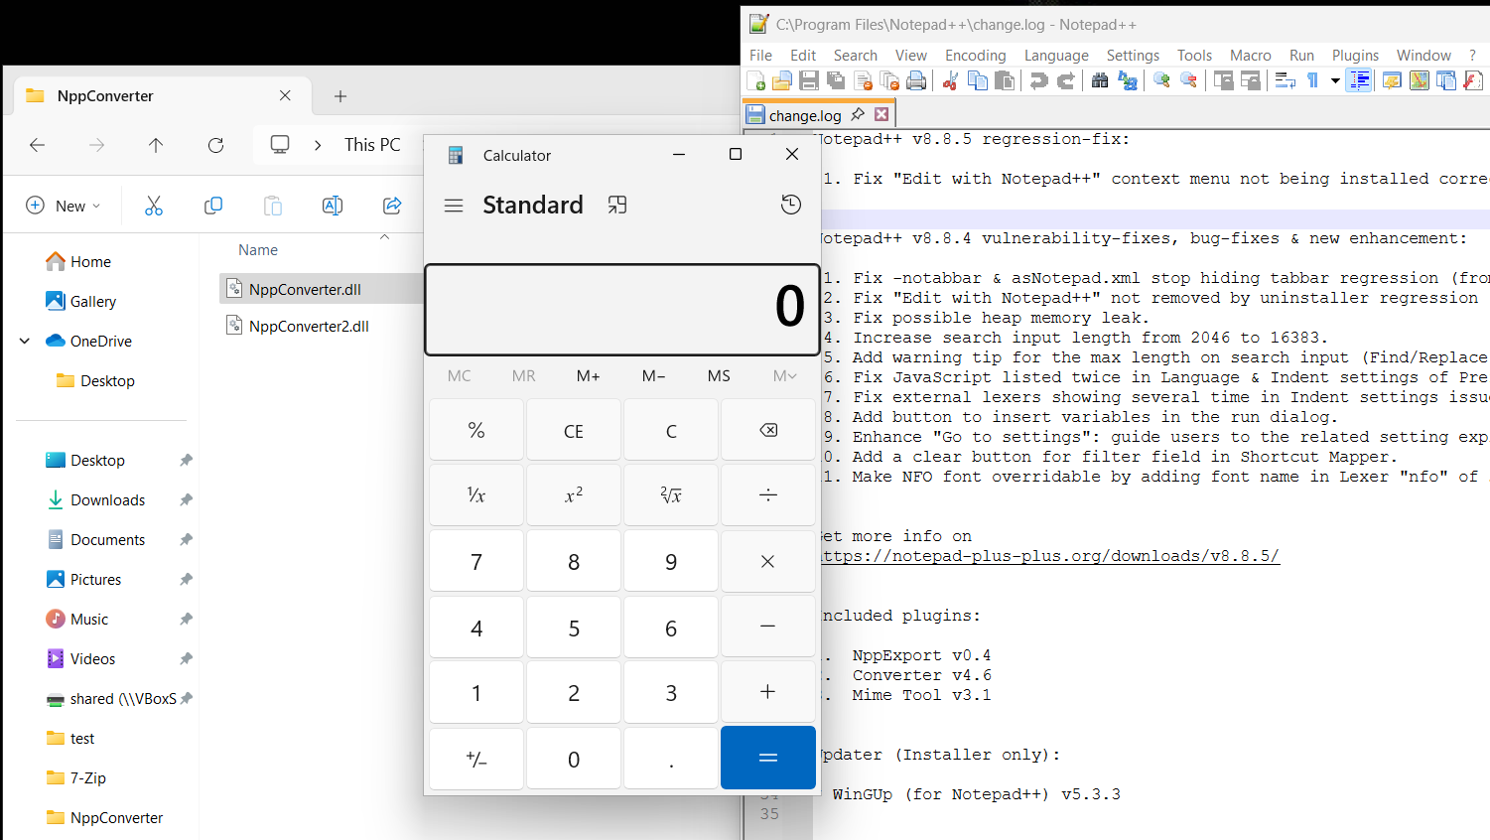Click the plus/minus sign key
Screen dimensions: 1490x840
point(476,759)
